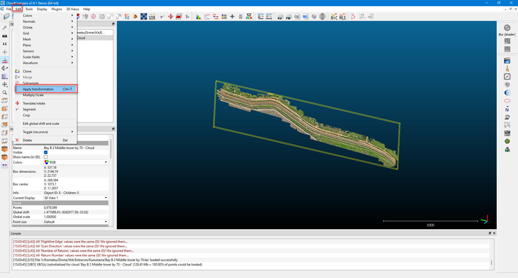
Task: Click the magnifier zoom icon in left toolbar
Action: (5, 92)
